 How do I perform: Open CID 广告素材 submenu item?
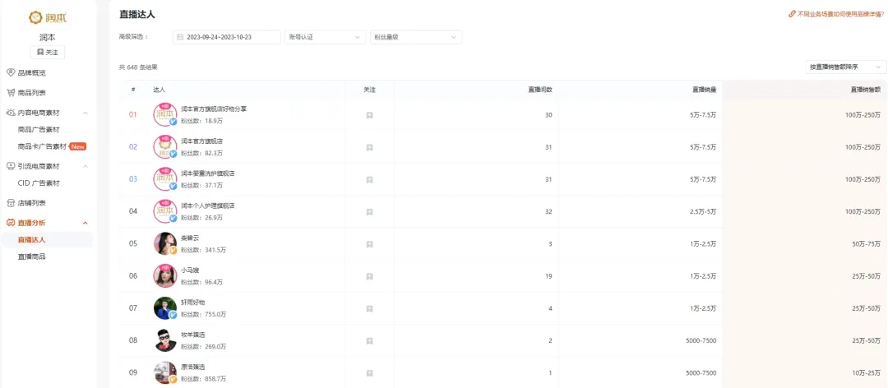[39, 183]
